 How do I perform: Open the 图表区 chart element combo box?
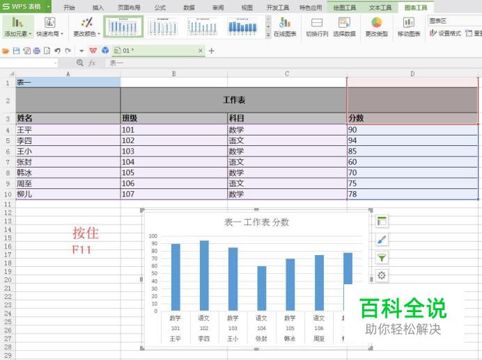(x=455, y=21)
